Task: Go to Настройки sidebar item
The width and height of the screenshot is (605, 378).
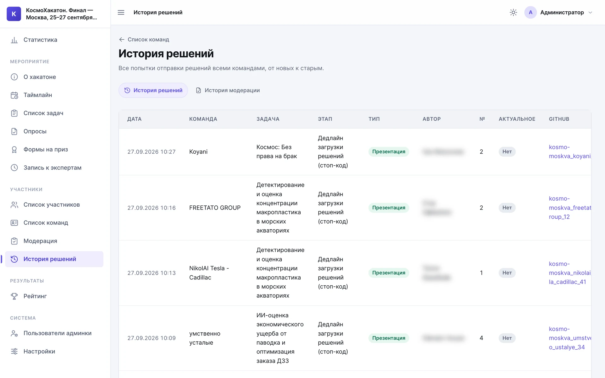Action: click(x=54, y=351)
